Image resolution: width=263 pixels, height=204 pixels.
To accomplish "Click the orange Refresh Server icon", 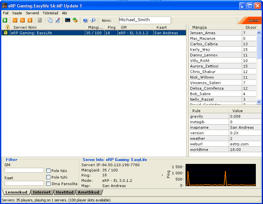I will pos(30,20).
